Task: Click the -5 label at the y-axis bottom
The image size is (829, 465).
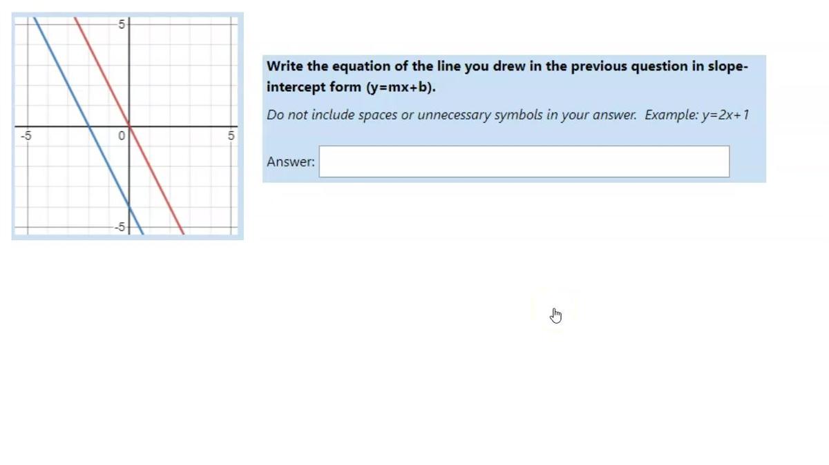Action: coord(120,227)
